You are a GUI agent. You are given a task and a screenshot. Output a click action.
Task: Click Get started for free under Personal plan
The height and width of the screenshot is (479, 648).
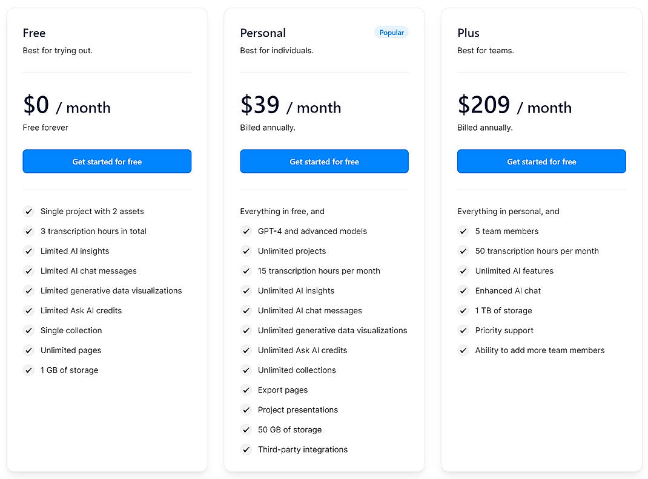pyautogui.click(x=324, y=161)
